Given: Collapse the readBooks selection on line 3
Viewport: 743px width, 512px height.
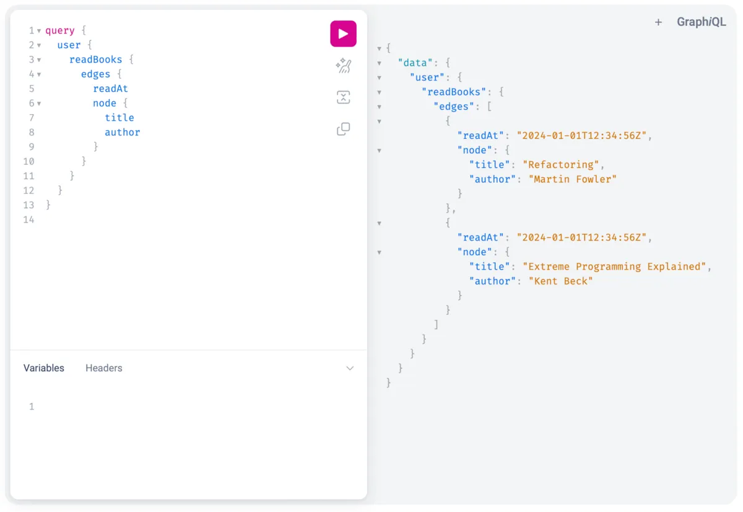Looking at the screenshot, I should pyautogui.click(x=39, y=59).
